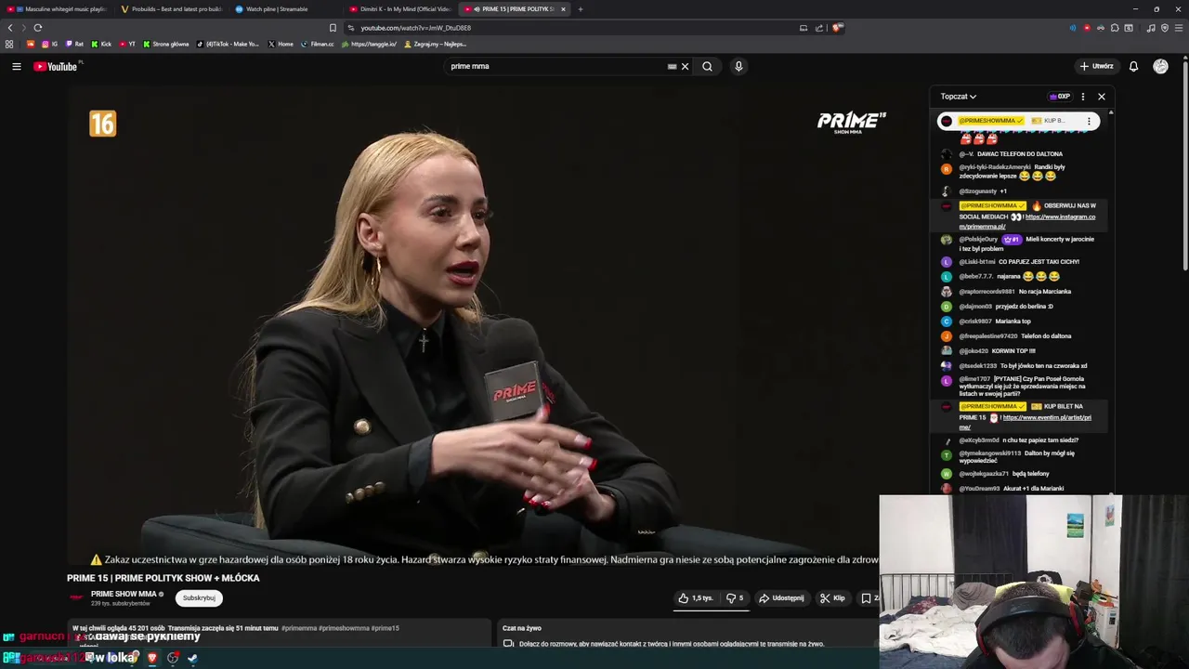Click the Brave Shields lion icon
Image resolution: width=1189 pixels, height=669 pixels.
pos(837,28)
